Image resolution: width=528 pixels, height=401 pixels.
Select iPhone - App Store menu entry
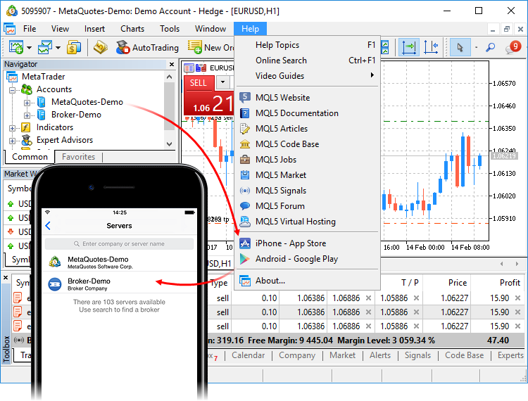click(x=290, y=243)
